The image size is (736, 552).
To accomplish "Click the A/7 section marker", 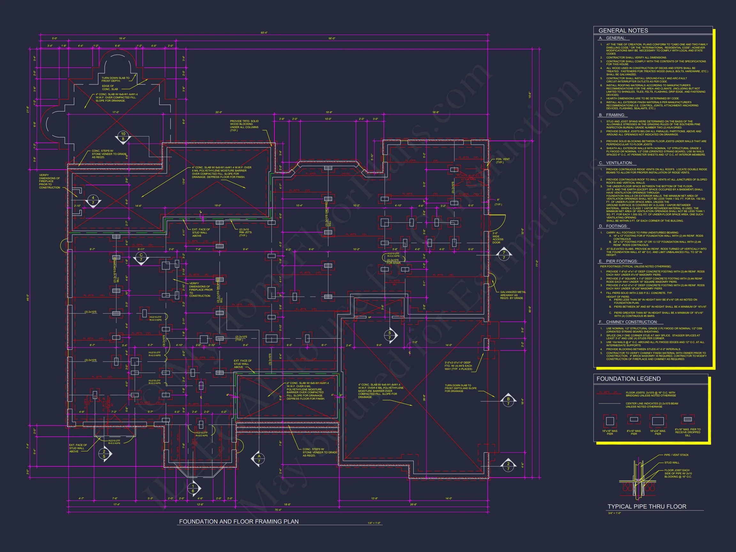I will point(259,458).
